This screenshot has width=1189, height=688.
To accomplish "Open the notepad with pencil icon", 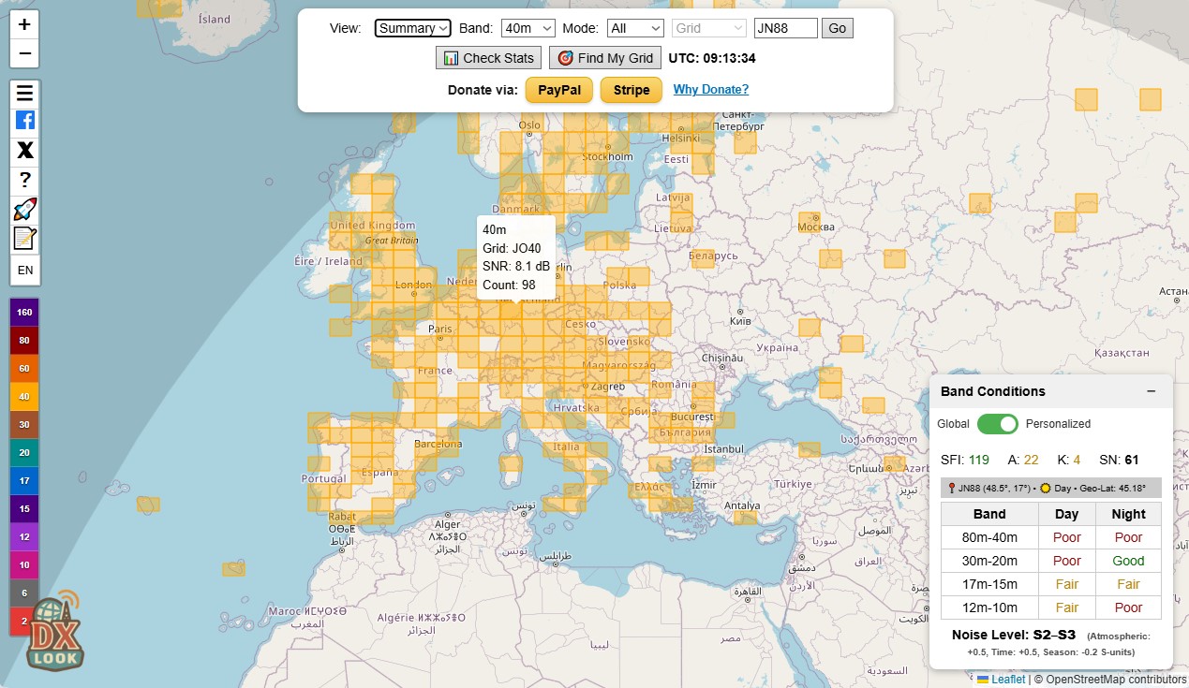I will [24, 239].
